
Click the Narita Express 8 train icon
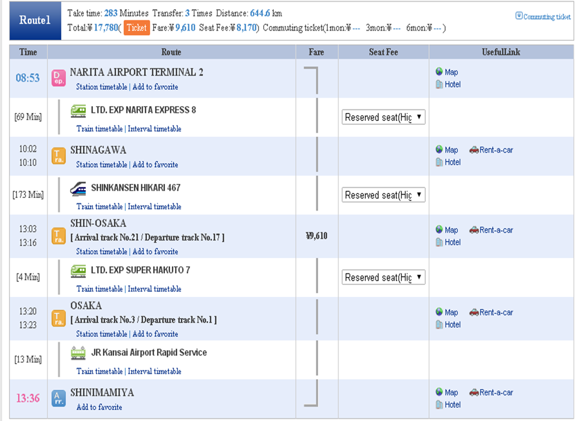(78, 111)
